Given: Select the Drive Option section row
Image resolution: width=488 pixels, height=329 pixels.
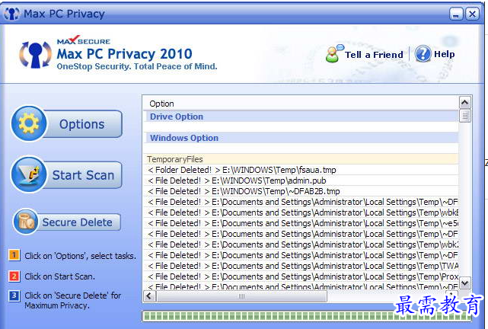Looking at the screenshot, I should (301, 117).
